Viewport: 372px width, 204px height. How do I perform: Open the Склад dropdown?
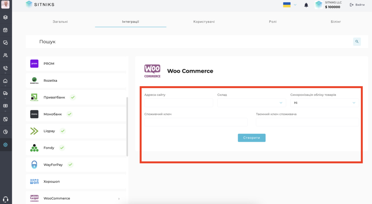pyautogui.click(x=251, y=103)
